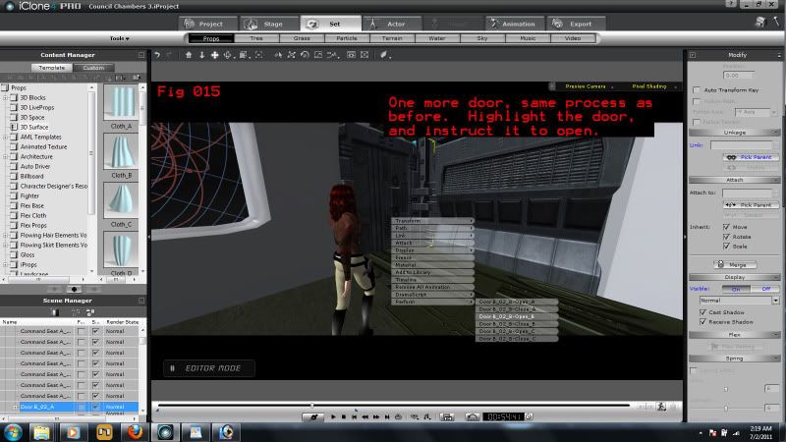The image size is (786, 442).
Task: Expand the Door B_02_A tree node
Action: click(x=15, y=407)
